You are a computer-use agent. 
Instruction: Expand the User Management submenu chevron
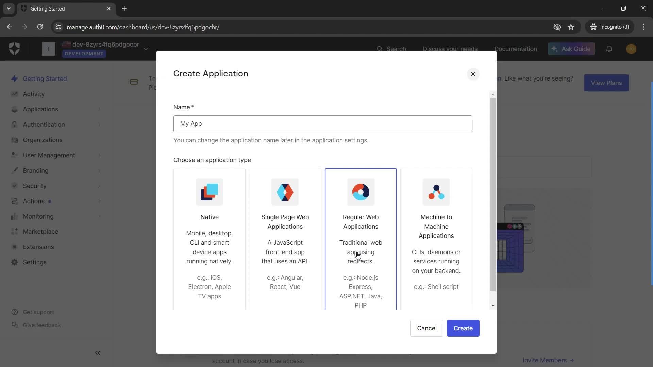[99, 155]
